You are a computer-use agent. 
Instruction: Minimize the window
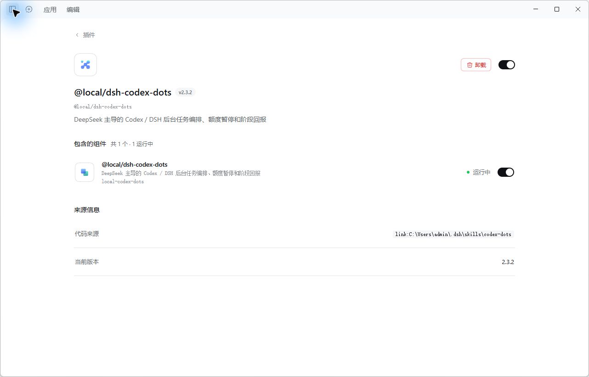[536, 9]
